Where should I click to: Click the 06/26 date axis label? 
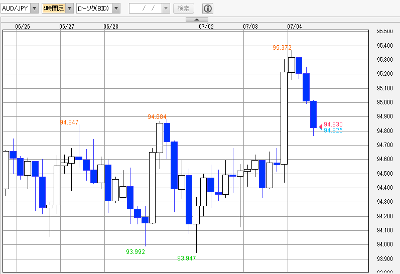(x=23, y=26)
